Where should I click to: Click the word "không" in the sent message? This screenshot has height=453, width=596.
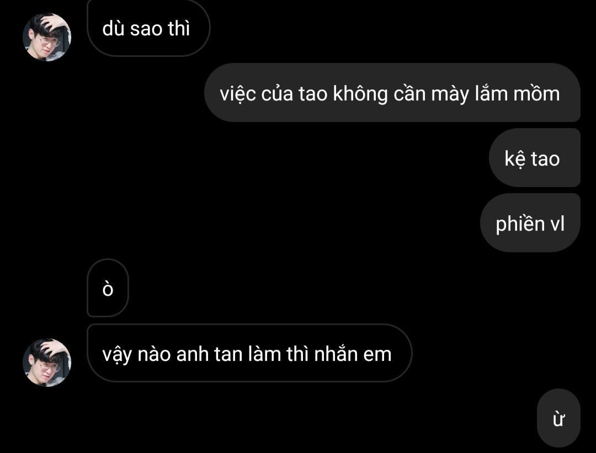[360, 94]
